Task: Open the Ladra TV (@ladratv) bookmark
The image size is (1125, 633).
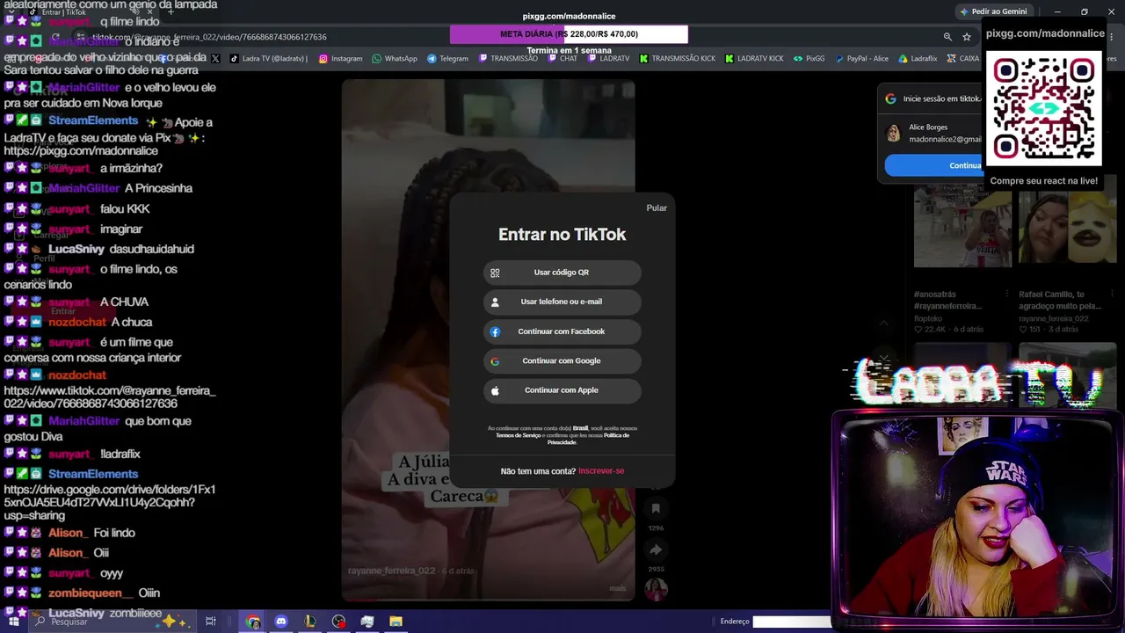Action: pos(269,59)
